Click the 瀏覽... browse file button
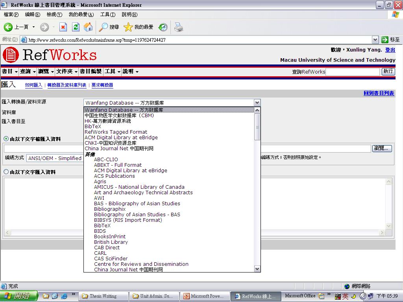Image resolution: width=403 pixels, height=302 pixels. point(383,148)
